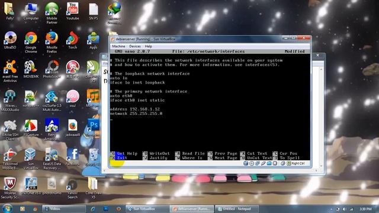Screen dimensions: 379x213
Task: Switch to the Videos taskbar window
Action: click(64, 209)
